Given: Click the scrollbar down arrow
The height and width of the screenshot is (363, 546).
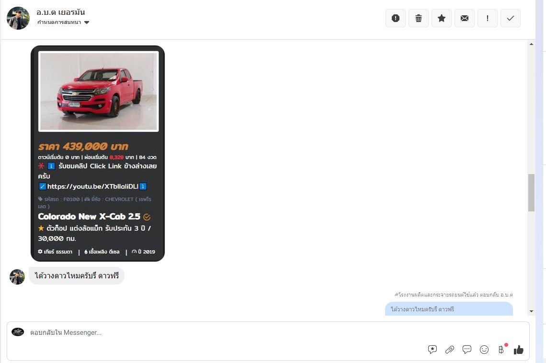Looking at the screenshot, I should coord(531,311).
